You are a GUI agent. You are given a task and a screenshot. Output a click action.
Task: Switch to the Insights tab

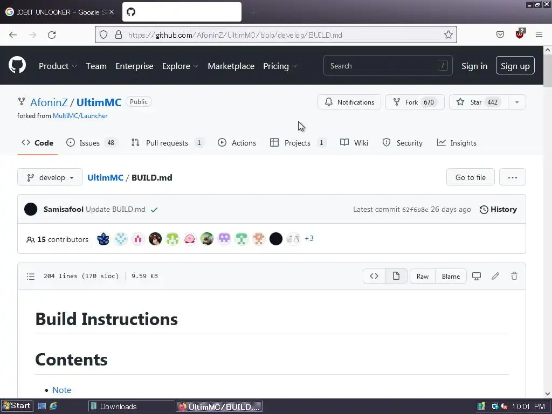pyautogui.click(x=457, y=143)
